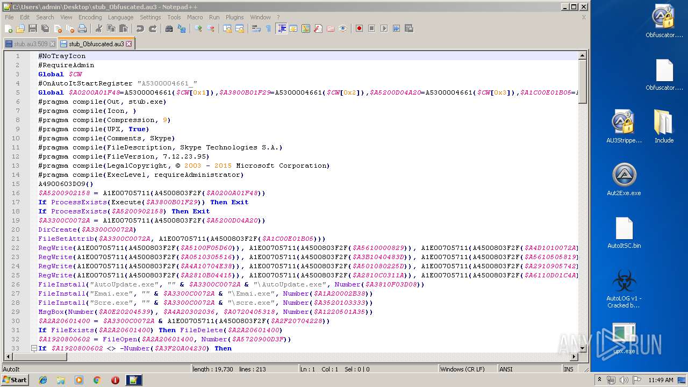This screenshot has height=387, width=688.
Task: Click length : 19,730 in status bar
Action: pos(213,369)
